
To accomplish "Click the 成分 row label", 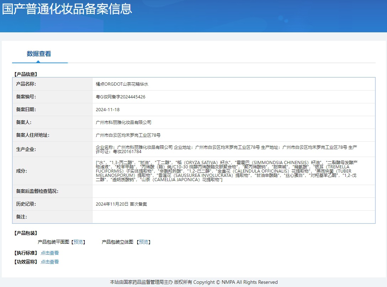I will pos(21,171).
